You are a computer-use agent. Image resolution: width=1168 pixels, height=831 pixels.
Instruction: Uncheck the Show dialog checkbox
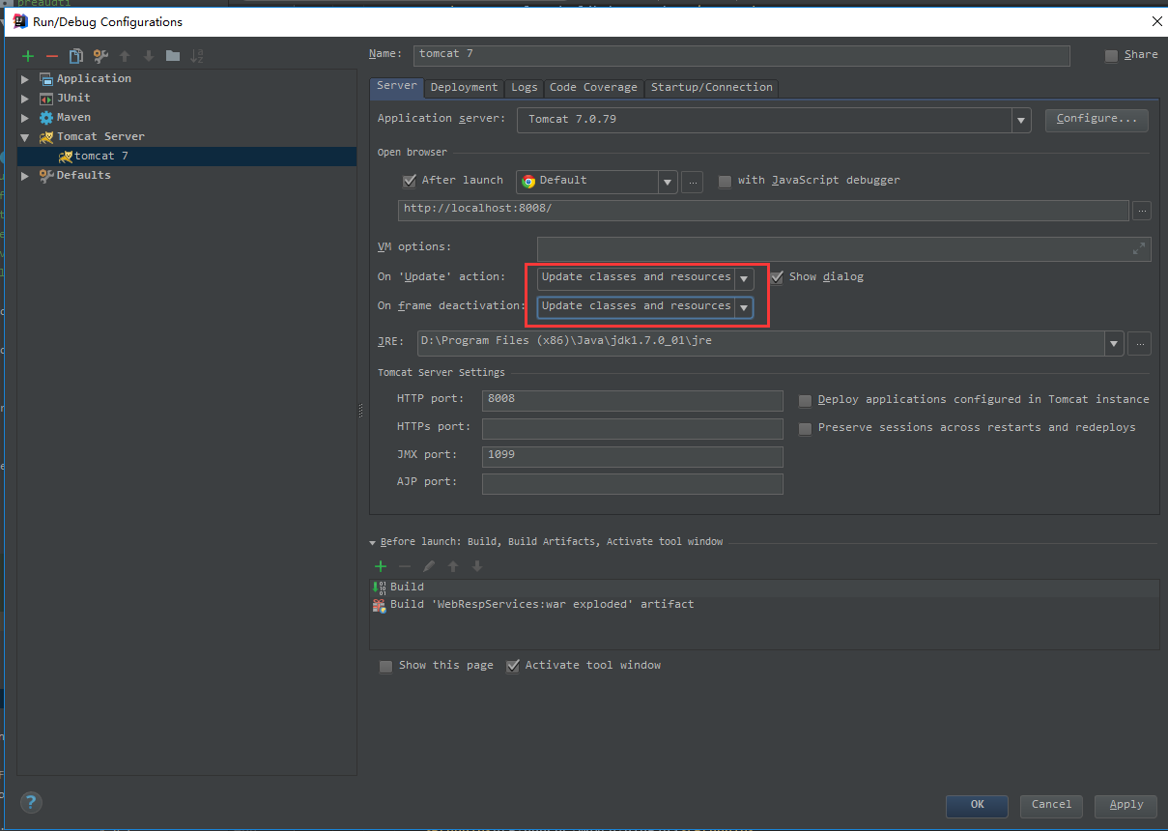[x=776, y=277]
